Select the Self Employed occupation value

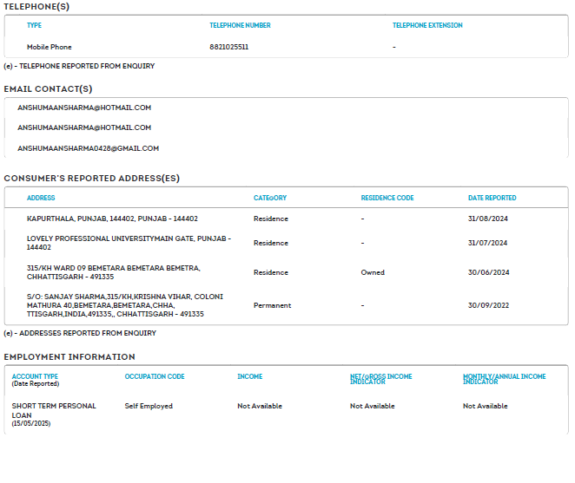pyautogui.click(x=149, y=406)
